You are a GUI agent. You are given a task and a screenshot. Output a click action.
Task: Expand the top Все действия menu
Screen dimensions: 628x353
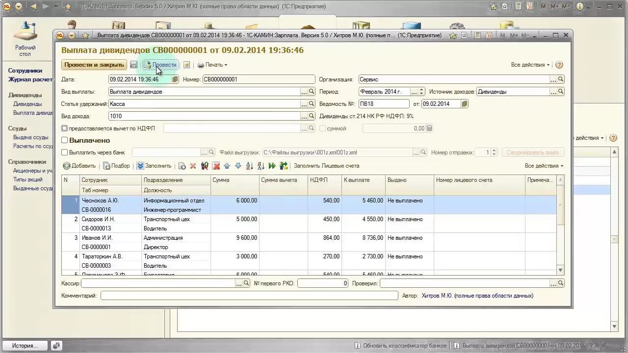(530, 65)
